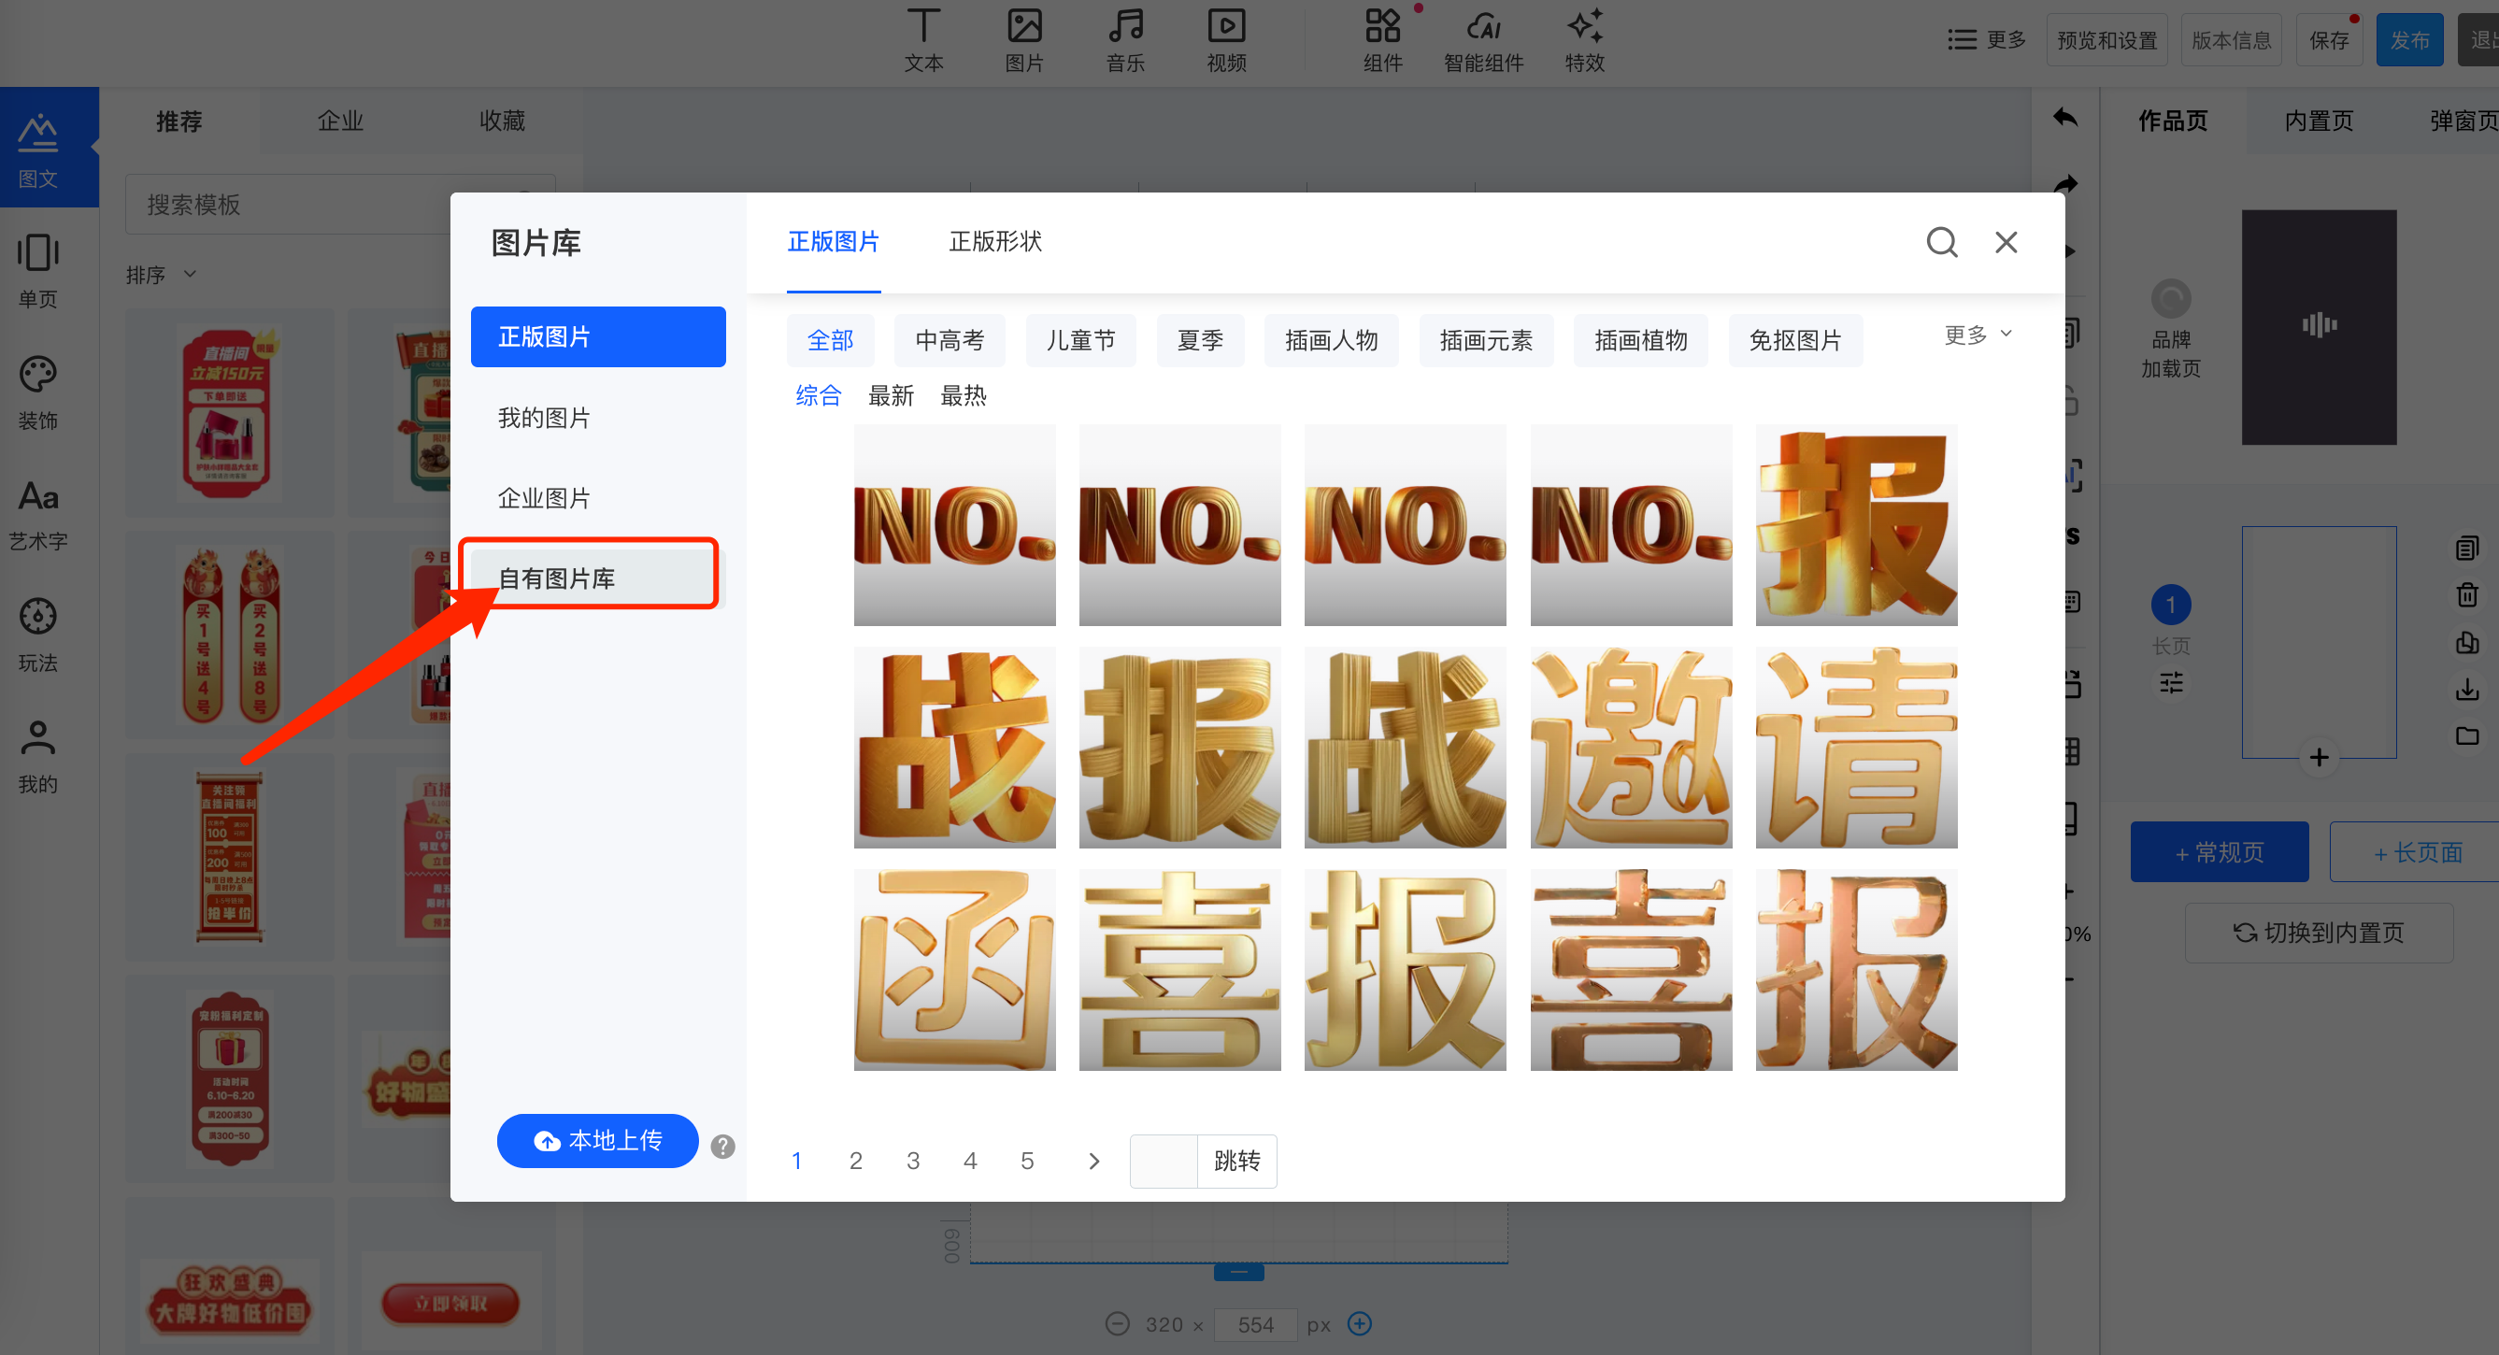The height and width of the screenshot is (1355, 2499).
Task: Filter images by 免抠图片 category
Action: click(x=1794, y=340)
